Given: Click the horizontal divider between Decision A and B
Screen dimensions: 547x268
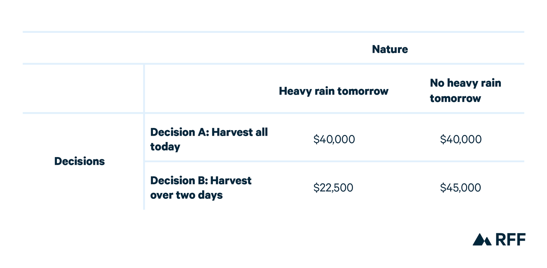Looking at the screenshot, I should [x=334, y=162].
